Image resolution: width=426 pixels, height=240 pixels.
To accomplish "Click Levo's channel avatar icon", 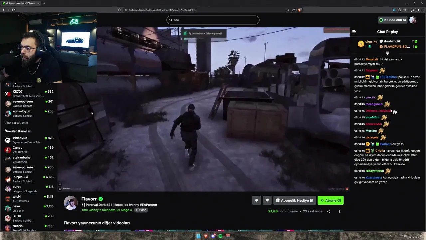I will [x=8, y=208].
